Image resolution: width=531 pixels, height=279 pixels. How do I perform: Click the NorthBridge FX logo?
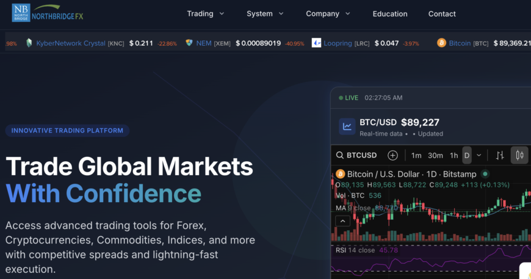[47, 13]
